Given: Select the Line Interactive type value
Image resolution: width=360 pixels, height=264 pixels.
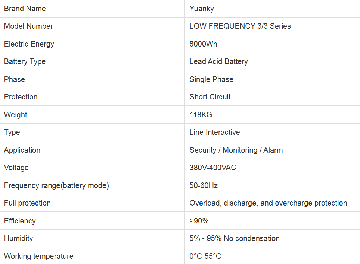Looking at the screenshot, I should (x=215, y=132).
